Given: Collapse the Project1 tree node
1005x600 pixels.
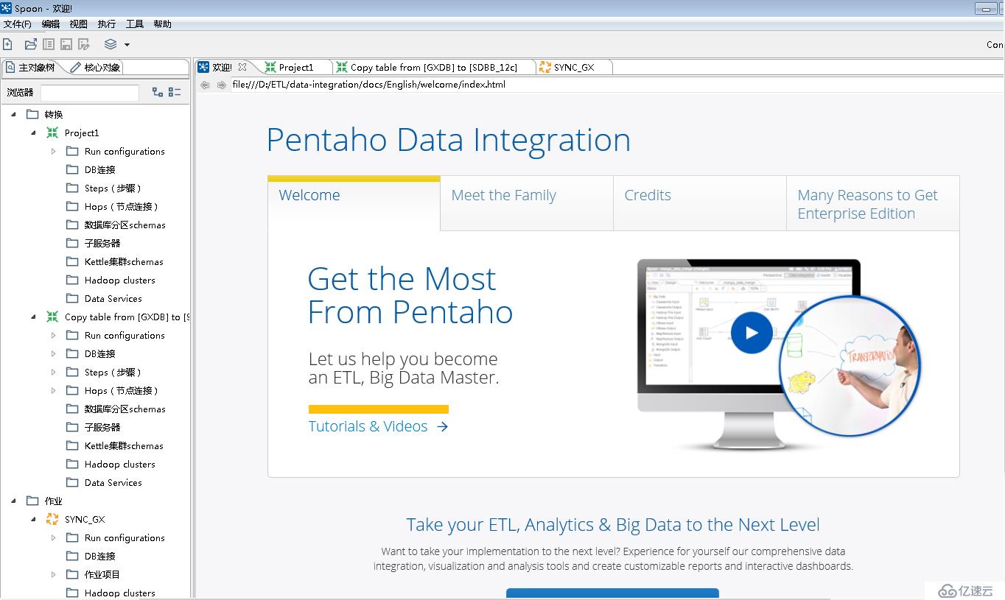Looking at the screenshot, I should (x=33, y=133).
